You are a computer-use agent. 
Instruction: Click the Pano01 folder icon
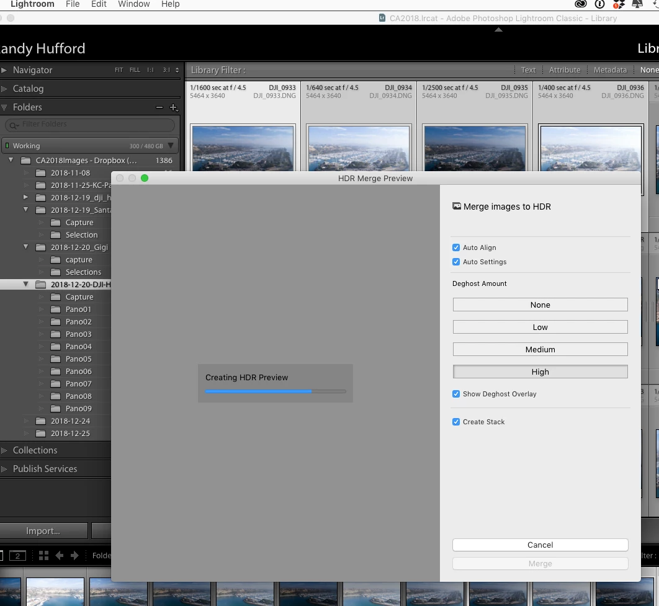pos(55,310)
